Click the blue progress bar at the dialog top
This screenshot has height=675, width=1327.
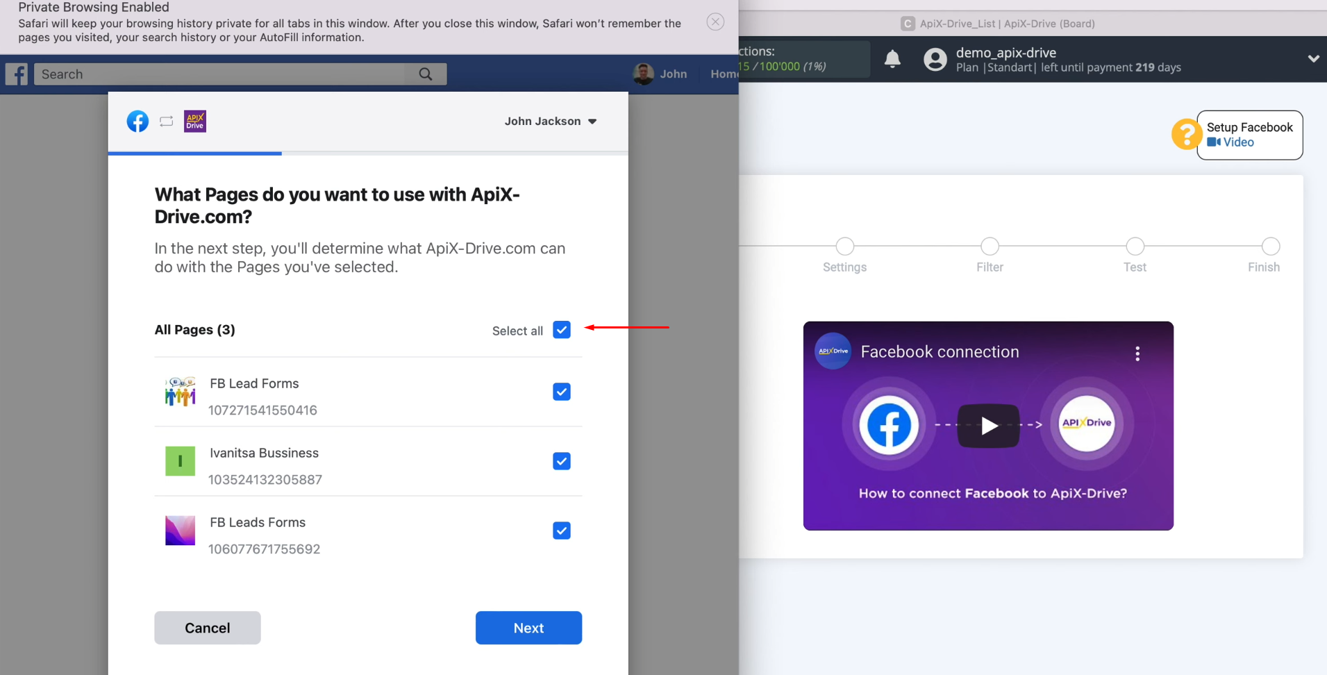pos(194,152)
